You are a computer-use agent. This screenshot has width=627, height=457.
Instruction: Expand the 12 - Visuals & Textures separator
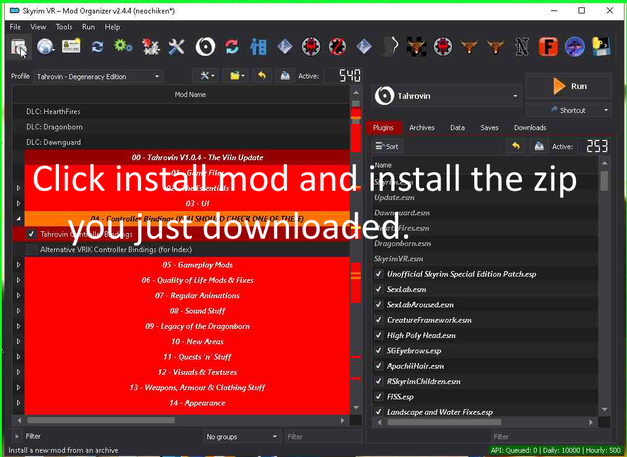[x=18, y=372]
